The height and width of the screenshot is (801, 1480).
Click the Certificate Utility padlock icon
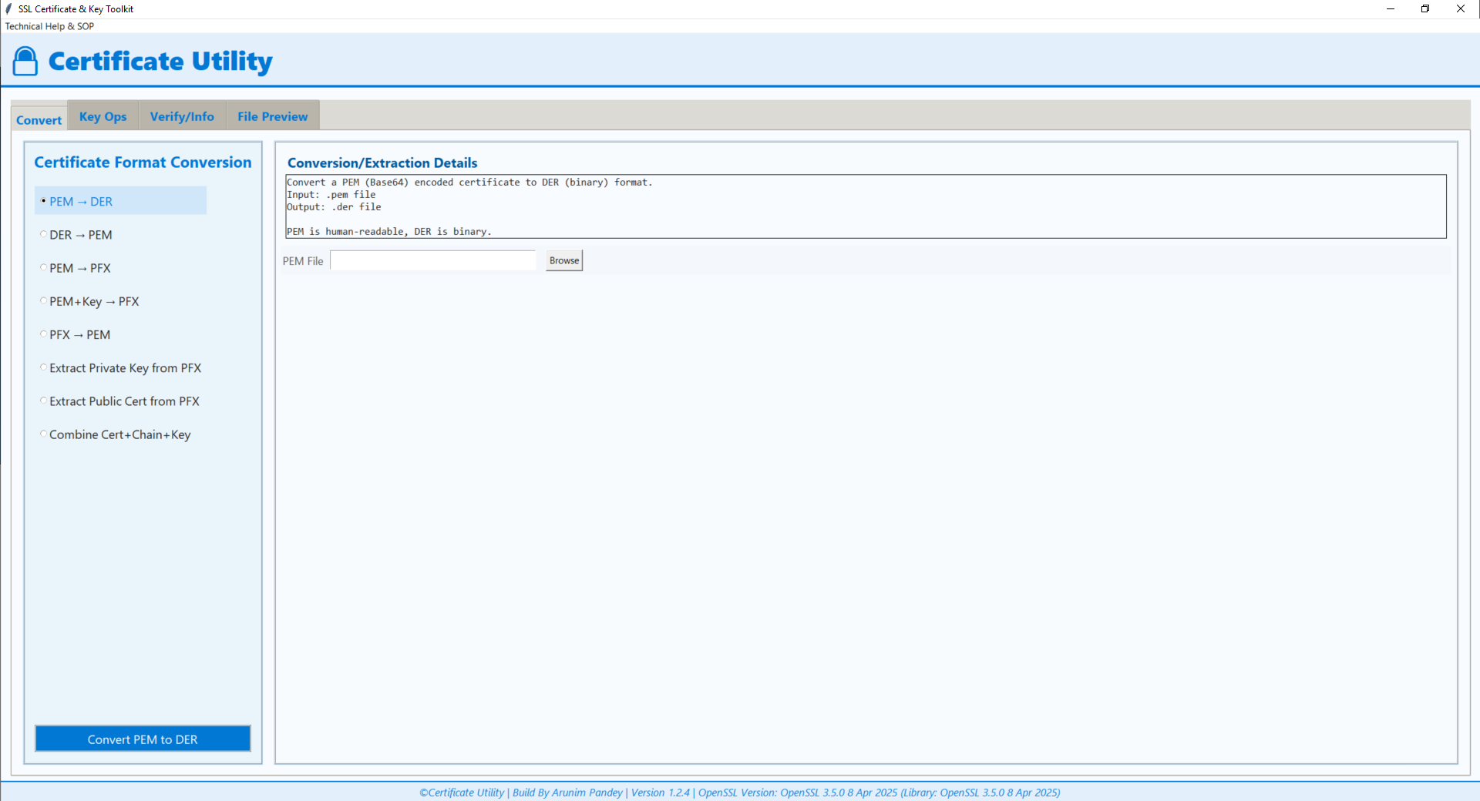click(x=24, y=60)
